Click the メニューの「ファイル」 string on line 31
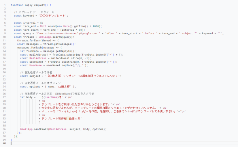This screenshot has width=238, height=147. pos(109,112)
